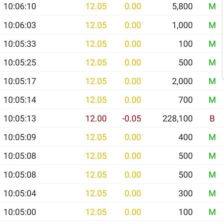Select the 10:06:03 trade row
This screenshot has height=224, width=224.
(x=111, y=25)
